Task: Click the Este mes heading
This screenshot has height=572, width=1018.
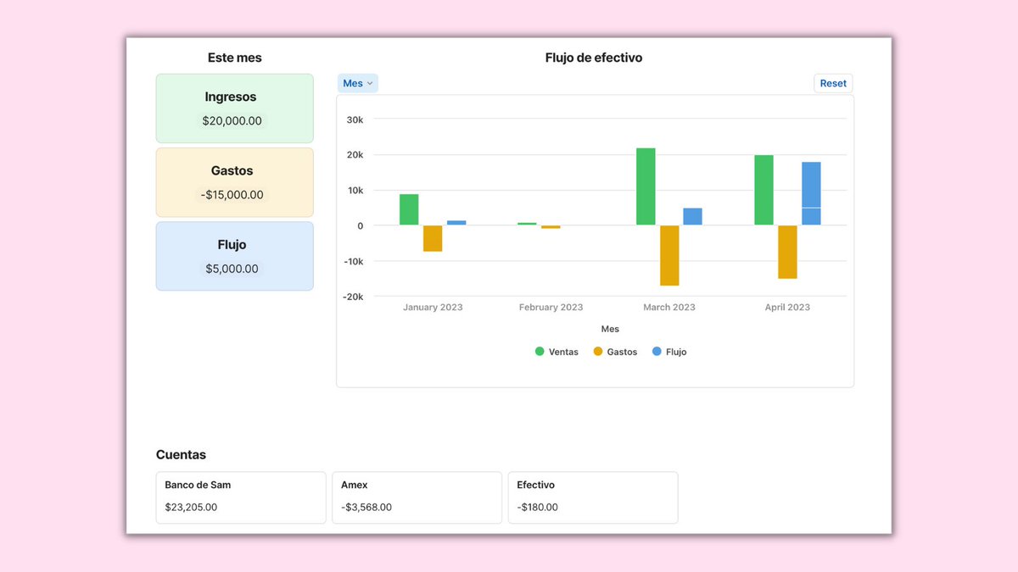Action: pyautogui.click(x=235, y=58)
